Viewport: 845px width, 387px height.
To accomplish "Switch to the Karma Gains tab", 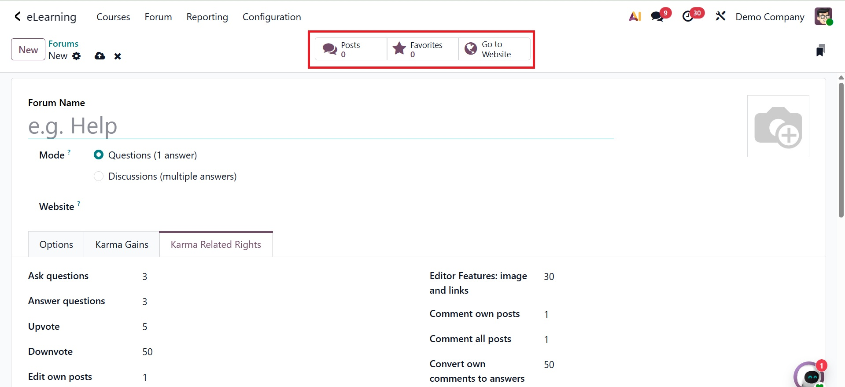I will coord(122,244).
